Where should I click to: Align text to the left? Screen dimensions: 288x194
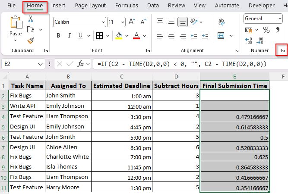pos(160,36)
